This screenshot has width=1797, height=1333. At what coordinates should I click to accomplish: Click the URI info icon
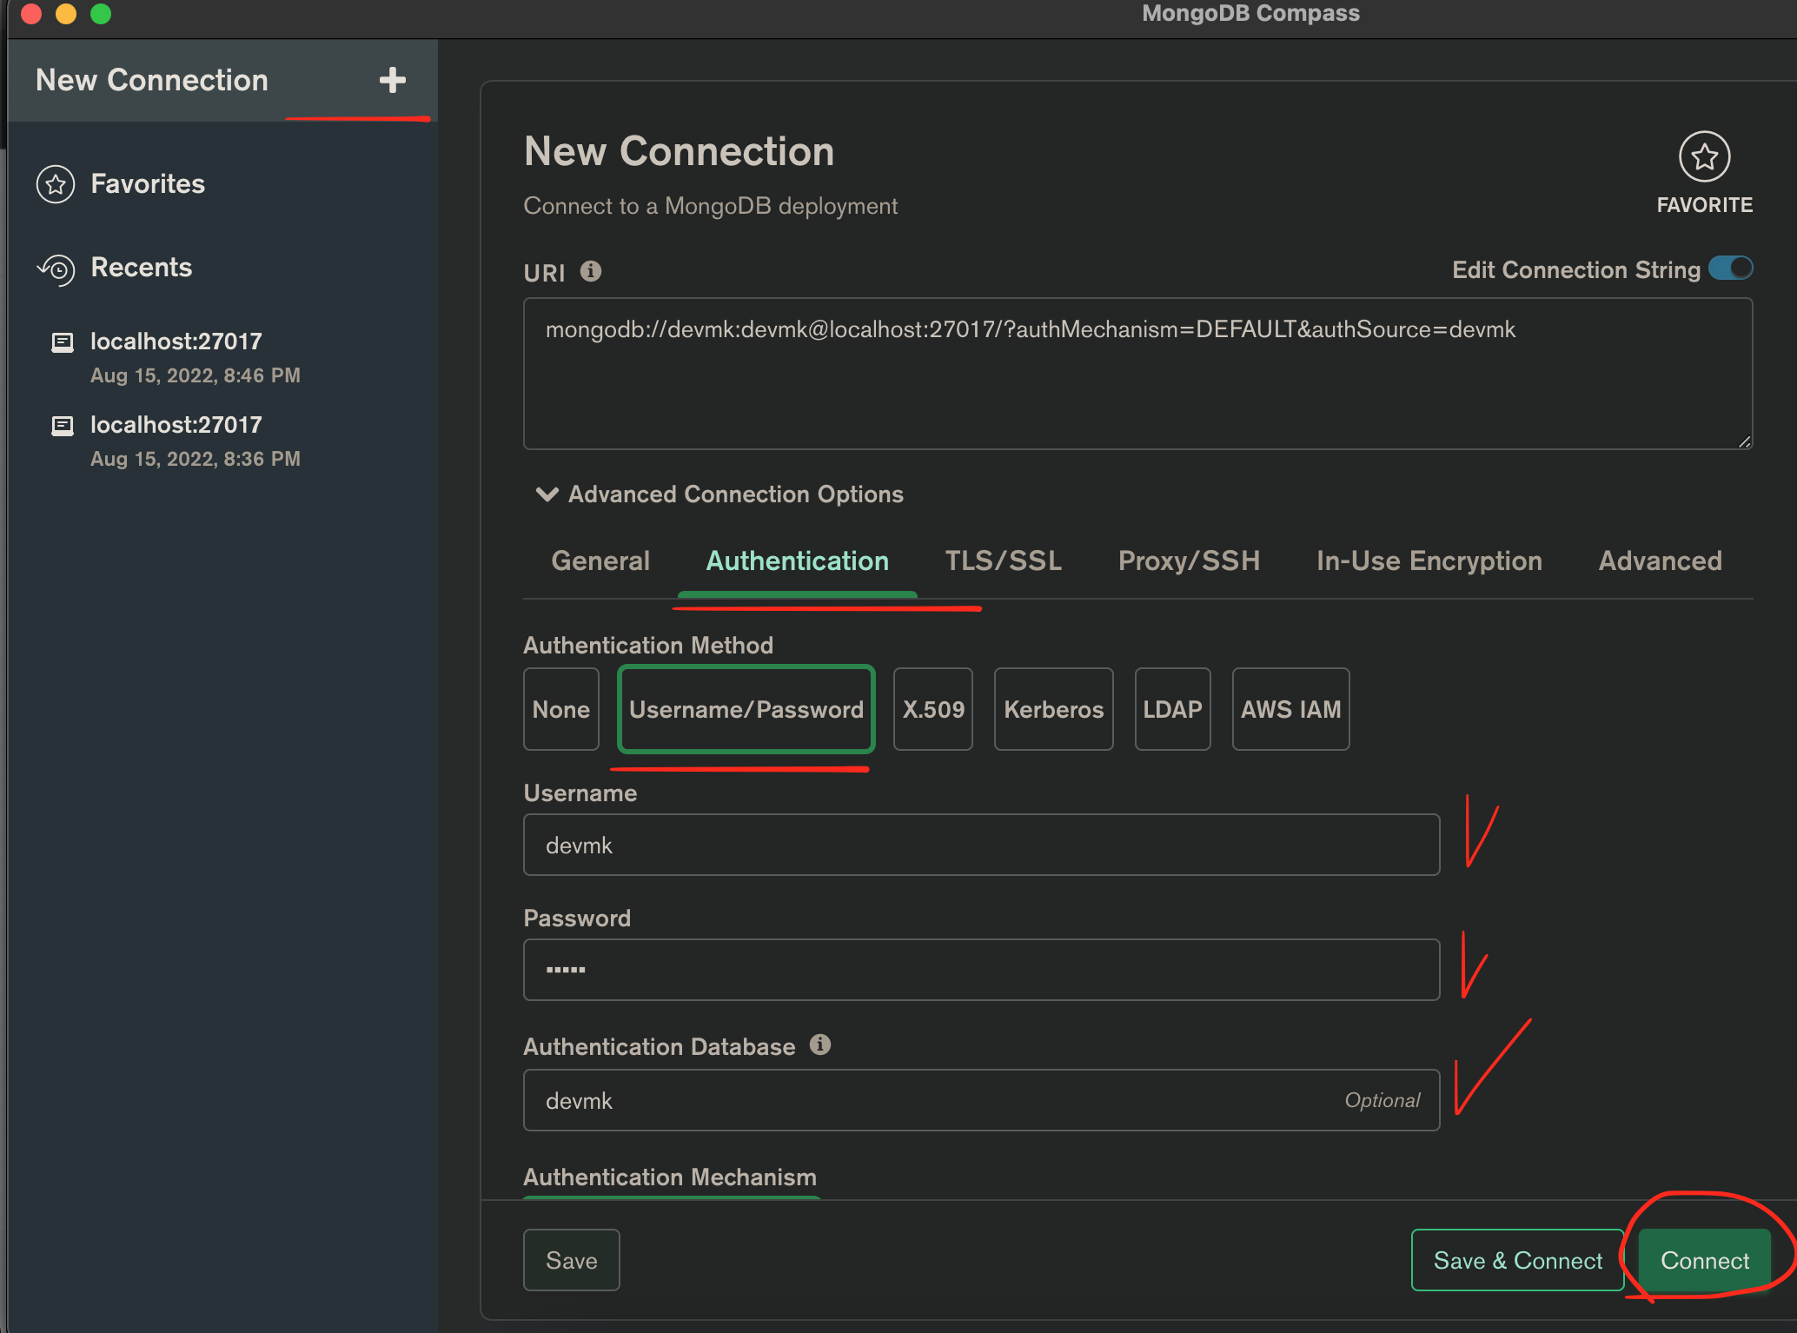(x=591, y=272)
